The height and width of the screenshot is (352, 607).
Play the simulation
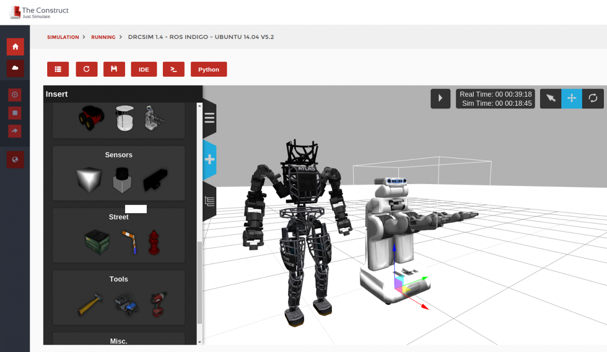pyautogui.click(x=440, y=98)
